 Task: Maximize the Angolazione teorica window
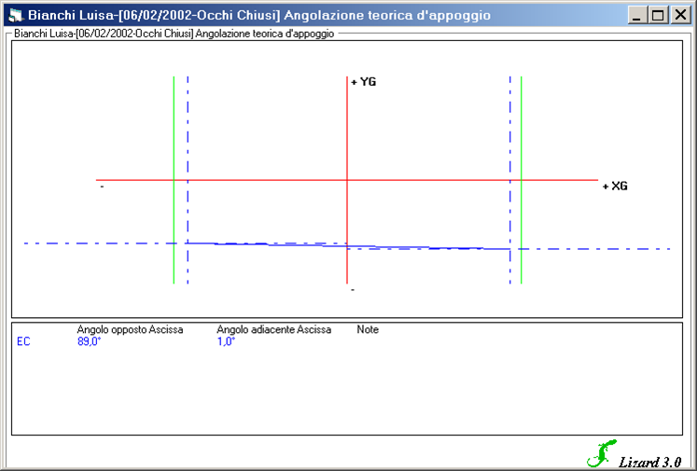click(657, 15)
